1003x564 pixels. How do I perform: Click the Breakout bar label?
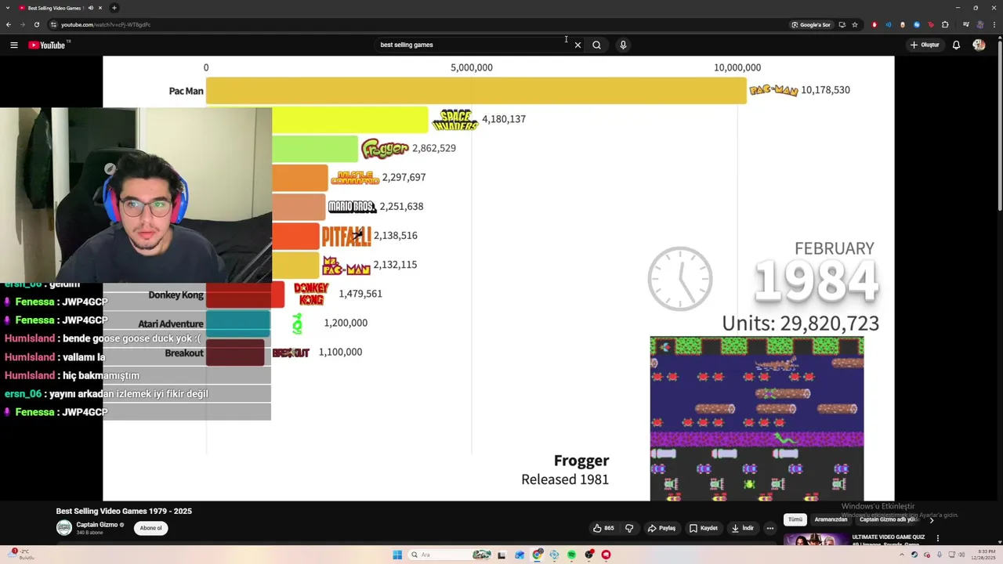(184, 352)
